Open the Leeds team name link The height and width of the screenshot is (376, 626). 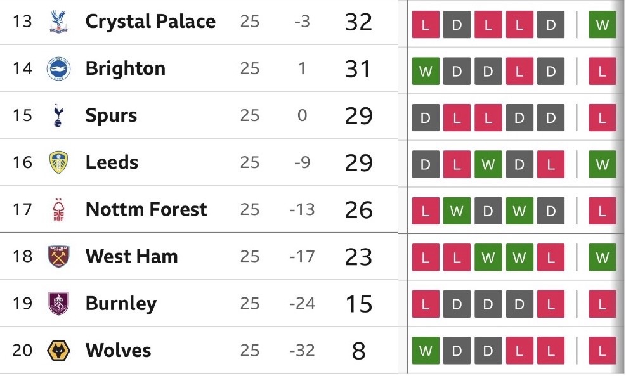click(112, 163)
